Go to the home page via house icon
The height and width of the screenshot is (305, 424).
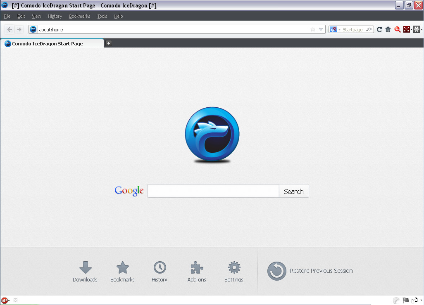coord(388,29)
